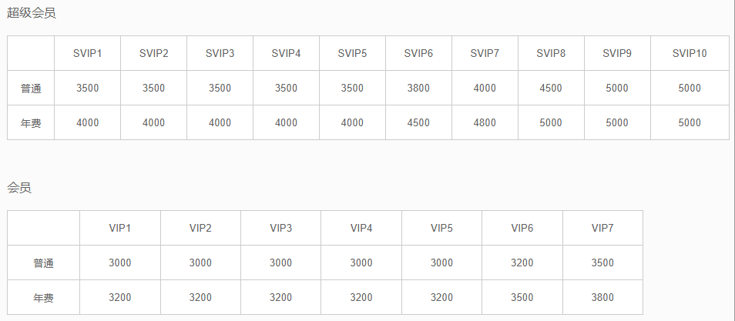Click the 年费 row label in VIP table
Image resolution: width=735 pixels, height=321 pixels.
[44, 298]
